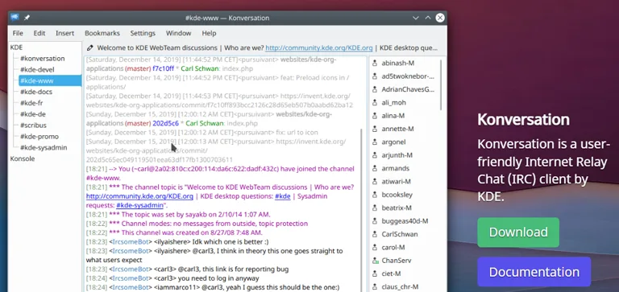Click the pencil edit-topic icon
The width and height of the screenshot is (619, 292).
[90, 47]
